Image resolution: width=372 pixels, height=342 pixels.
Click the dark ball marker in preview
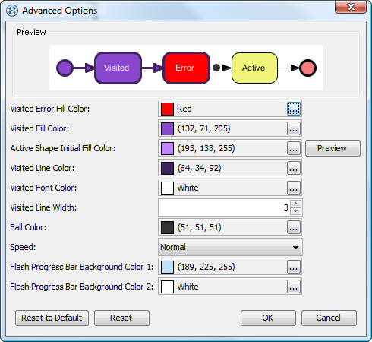click(216, 68)
